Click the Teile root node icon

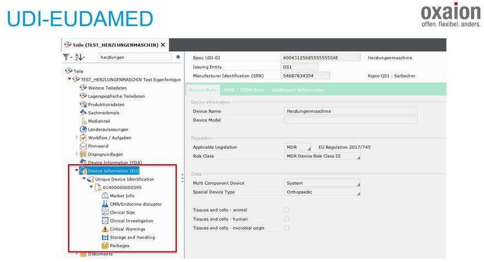[69, 71]
